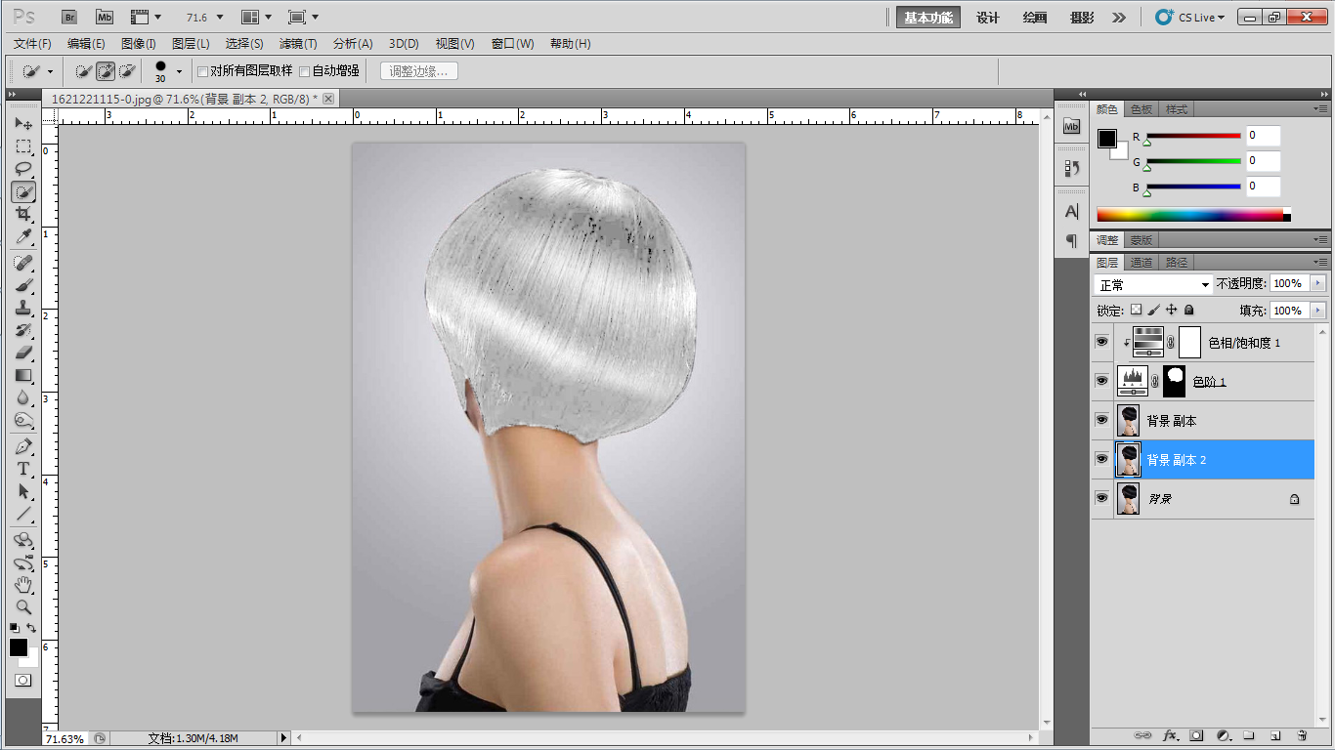Toggle lock all for the layer
1335x750 pixels.
coord(1188,310)
